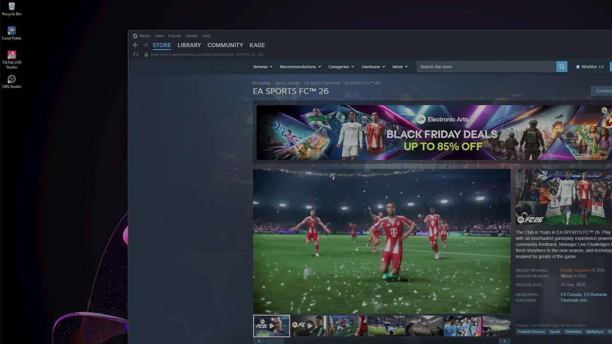This screenshot has height=344, width=612.
Task: Go back with the left arrow
Action: [135, 45]
